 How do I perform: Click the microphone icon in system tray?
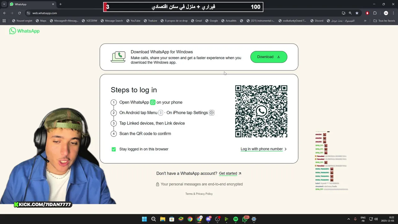coord(355,219)
